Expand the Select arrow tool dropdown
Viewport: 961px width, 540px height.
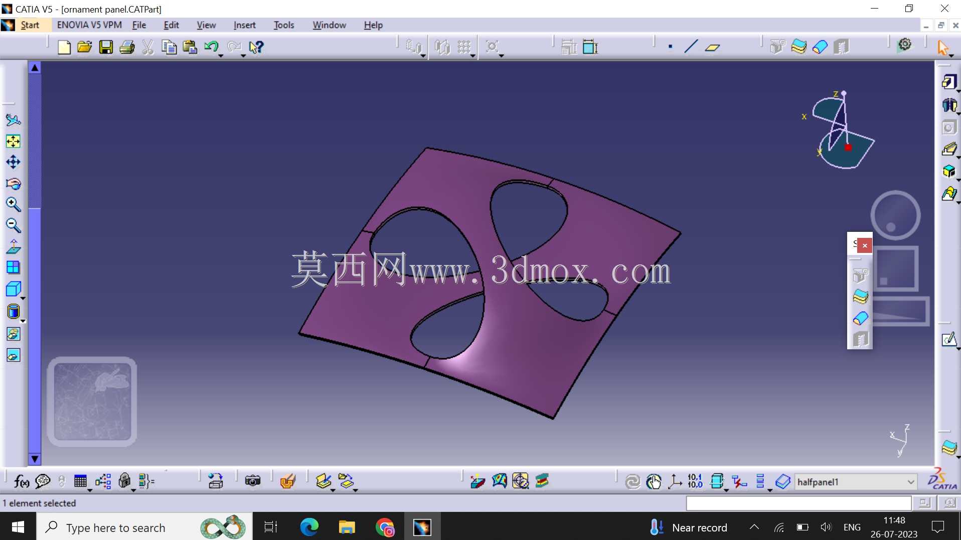tap(951, 55)
